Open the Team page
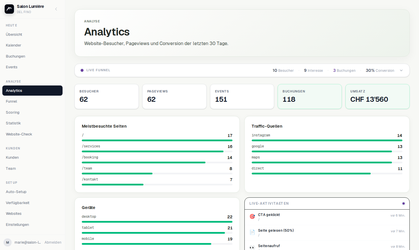 [32, 169]
